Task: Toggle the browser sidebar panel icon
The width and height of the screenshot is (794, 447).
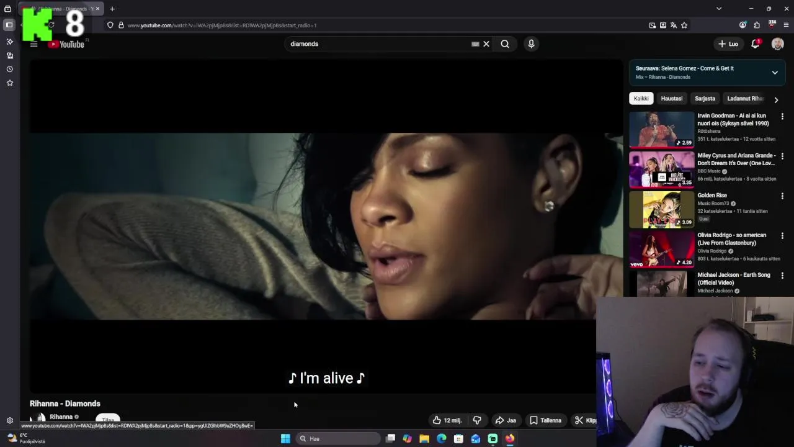Action: click(9, 25)
